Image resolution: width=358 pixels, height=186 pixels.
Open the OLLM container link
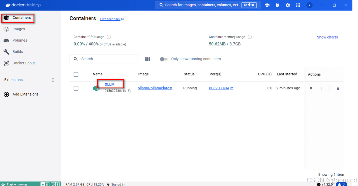(109, 84)
